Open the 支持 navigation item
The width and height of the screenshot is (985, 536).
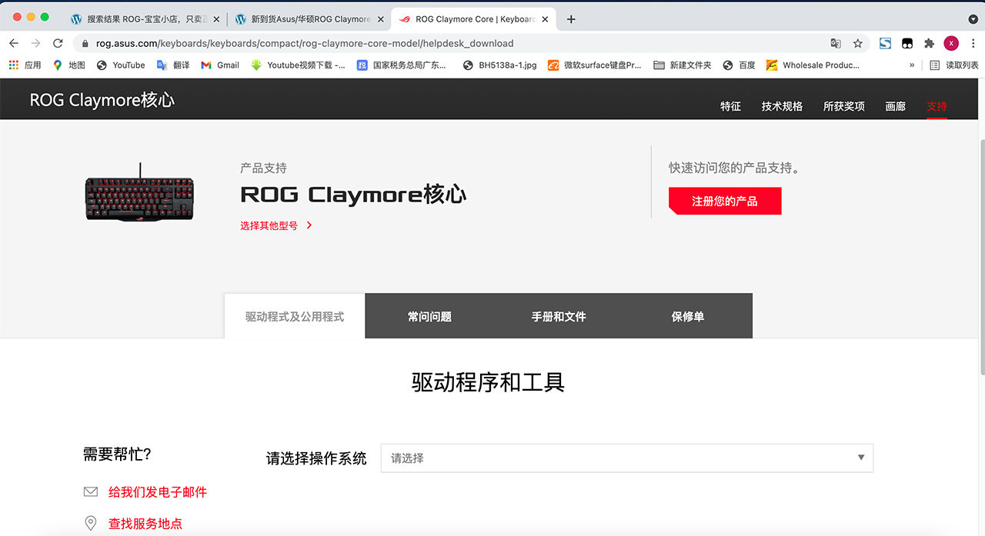pyautogui.click(x=937, y=106)
